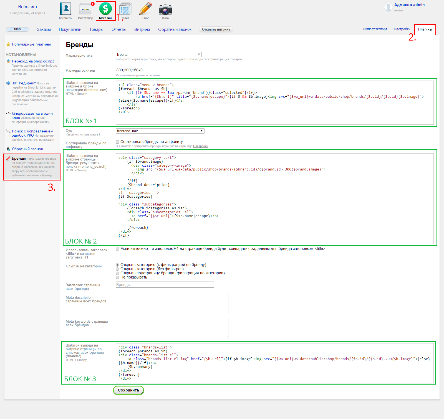Expand the Характеристика Бренд dropdown
Image resolution: width=444 pixels, height=419 pixels.
tap(158, 54)
